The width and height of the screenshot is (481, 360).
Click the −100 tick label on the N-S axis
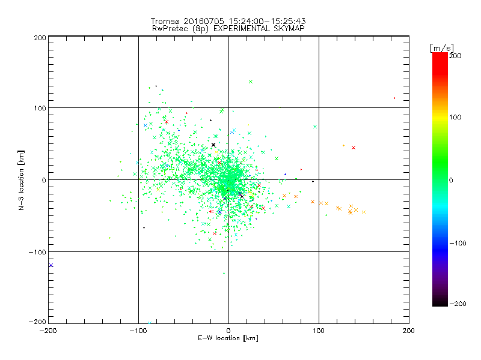37,252
